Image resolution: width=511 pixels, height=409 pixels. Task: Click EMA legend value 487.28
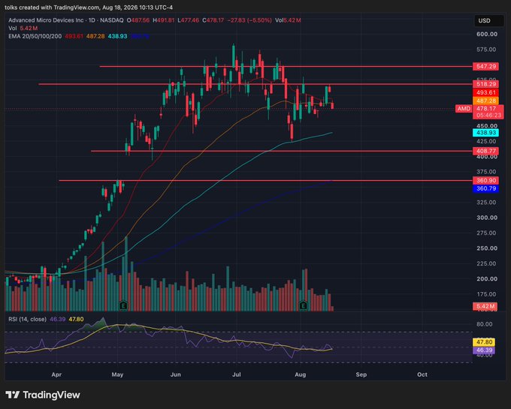click(x=95, y=36)
